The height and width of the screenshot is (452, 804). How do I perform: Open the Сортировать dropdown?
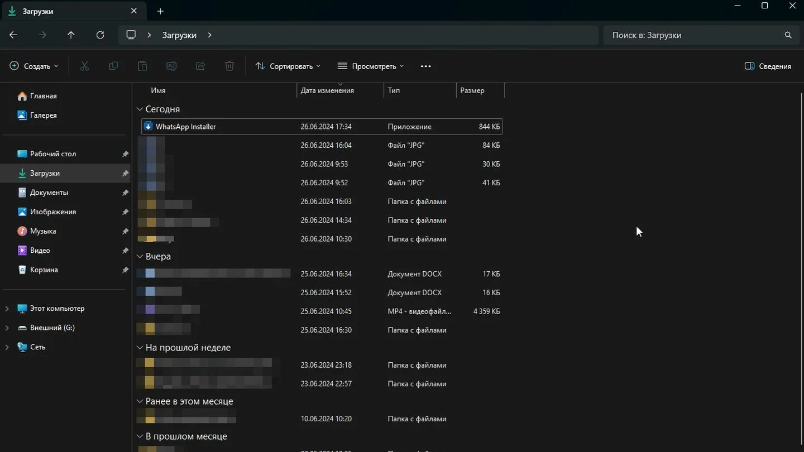[288, 66]
